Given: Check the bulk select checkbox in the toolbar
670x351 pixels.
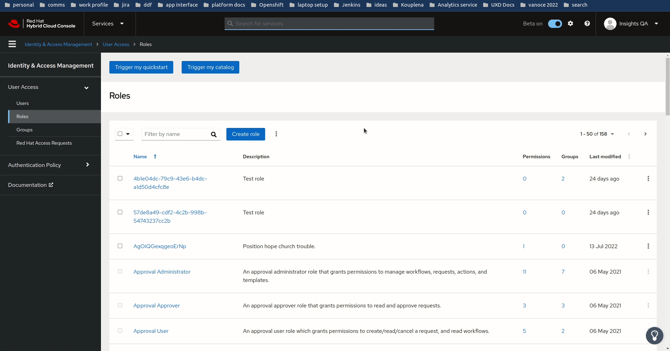Looking at the screenshot, I should (120, 134).
